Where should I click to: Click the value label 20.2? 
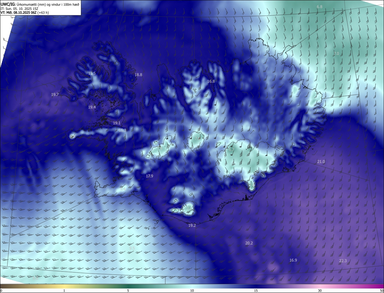point(249,243)
